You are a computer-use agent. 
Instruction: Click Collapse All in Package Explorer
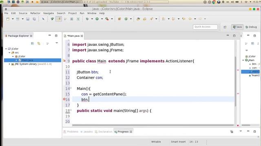click(x=32, y=43)
